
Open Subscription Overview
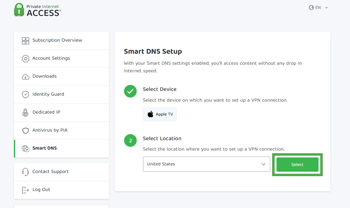[61, 41]
